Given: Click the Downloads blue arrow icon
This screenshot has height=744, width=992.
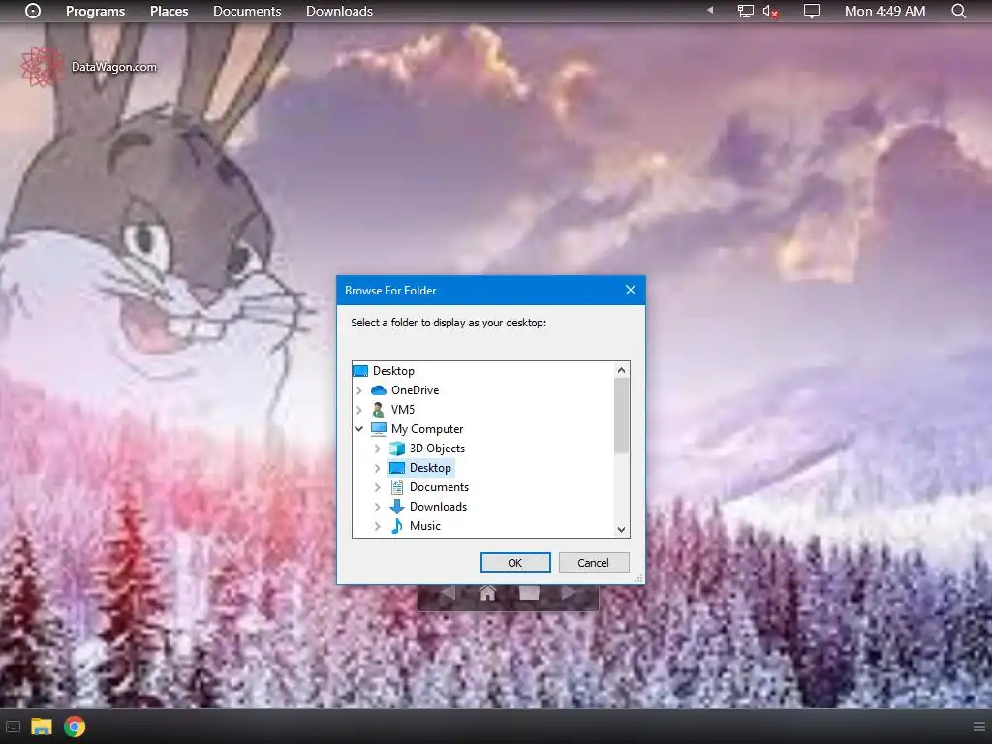Looking at the screenshot, I should 396,507.
